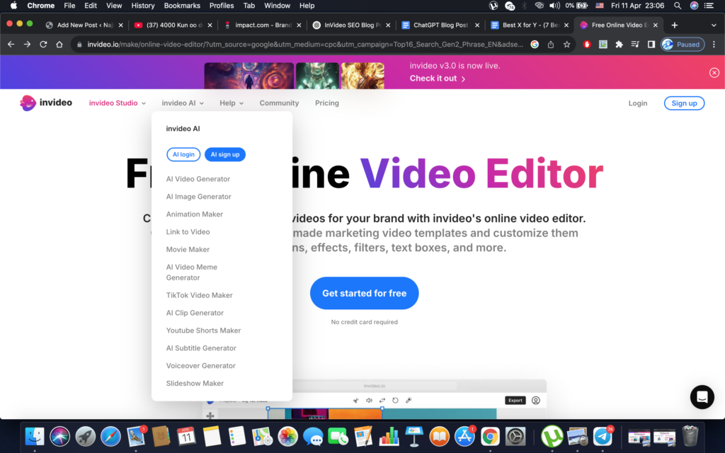Viewport: 725px width, 453px height.
Task: Click the Check it out banner link
Action: (x=434, y=78)
